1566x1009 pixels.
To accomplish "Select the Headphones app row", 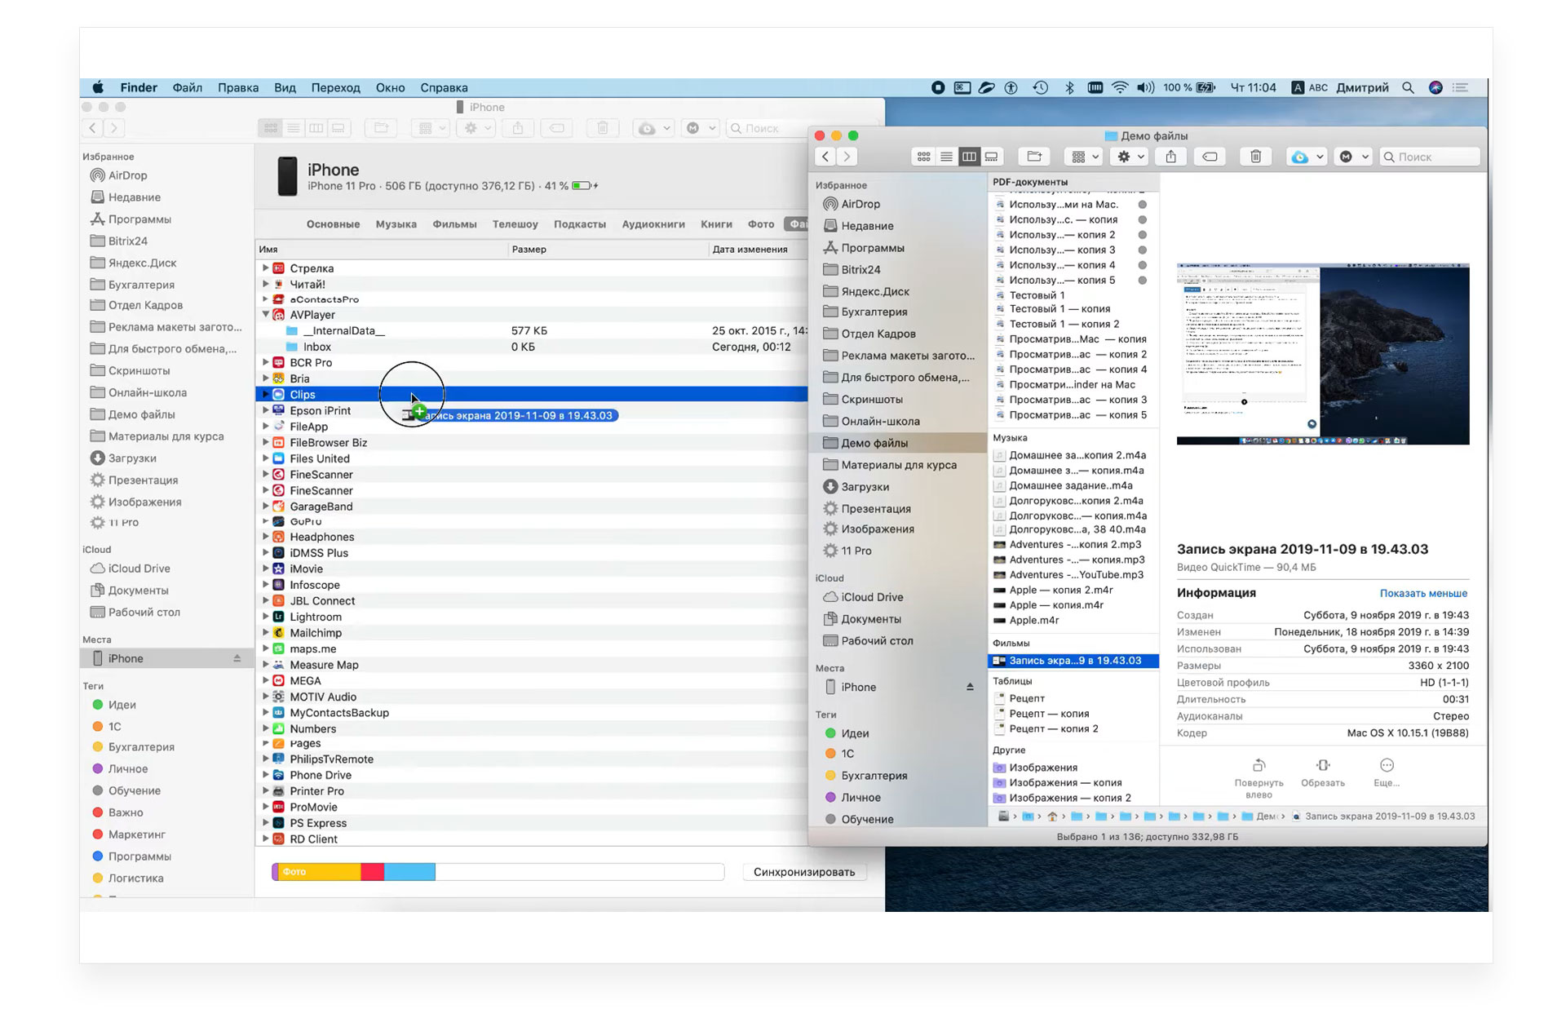I will [532, 537].
